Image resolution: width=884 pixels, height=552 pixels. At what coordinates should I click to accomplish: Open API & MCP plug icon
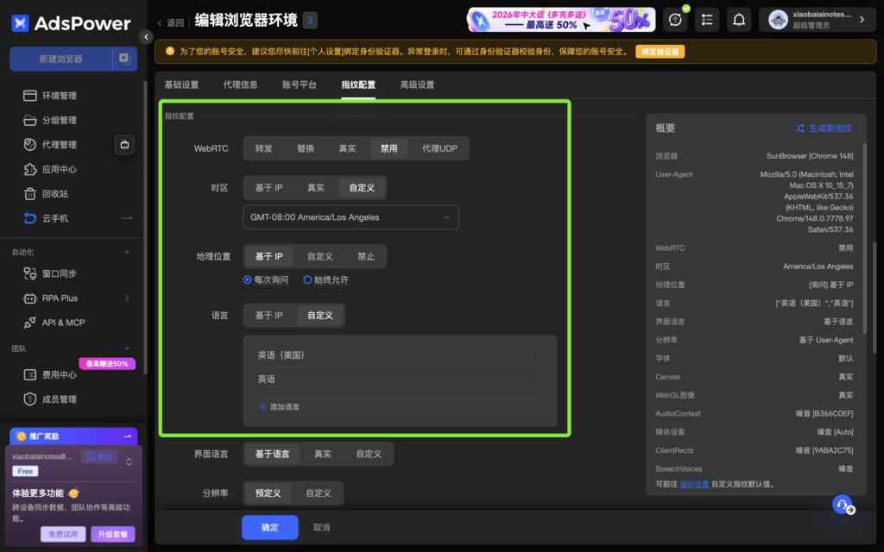30,323
